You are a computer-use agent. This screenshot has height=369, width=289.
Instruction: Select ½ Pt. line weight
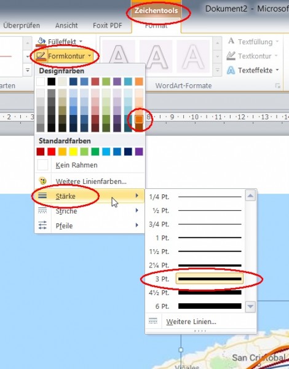tap(196, 210)
